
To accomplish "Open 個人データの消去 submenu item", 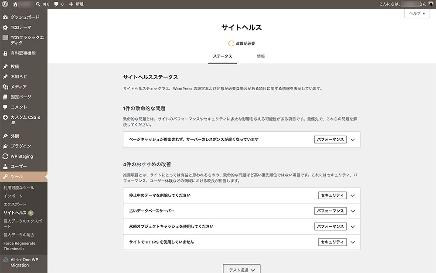I will coord(19,235).
